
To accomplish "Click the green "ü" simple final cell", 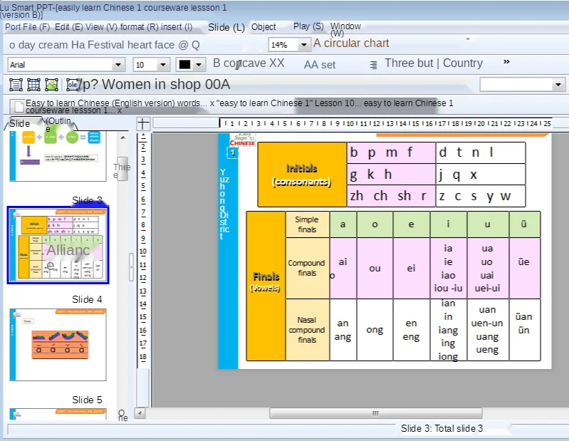I will [525, 224].
